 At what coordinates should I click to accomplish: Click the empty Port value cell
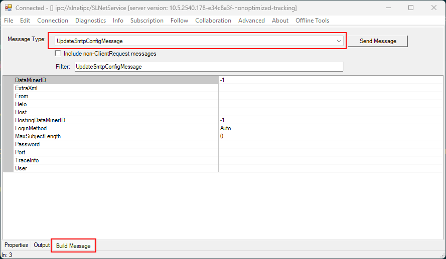coord(331,152)
